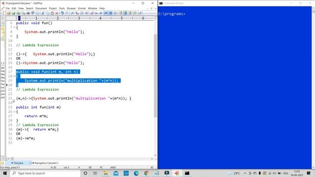Click the editor scroll-down arrow
The image size is (315, 177).
click(x=156, y=155)
